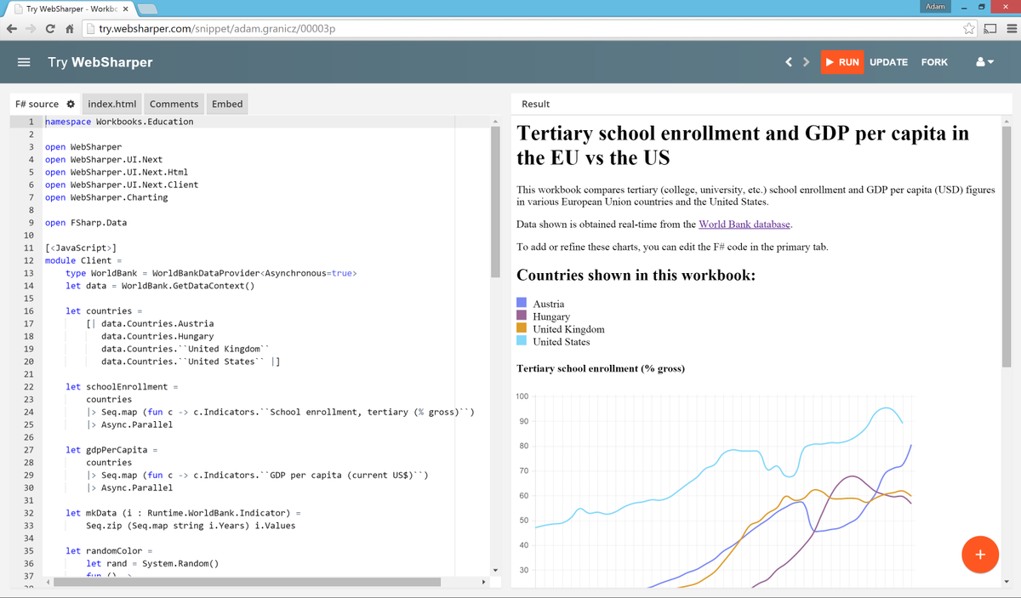The image size is (1021, 598).
Task: Click the Result pane scroll down arrow
Action: pos(1007,582)
